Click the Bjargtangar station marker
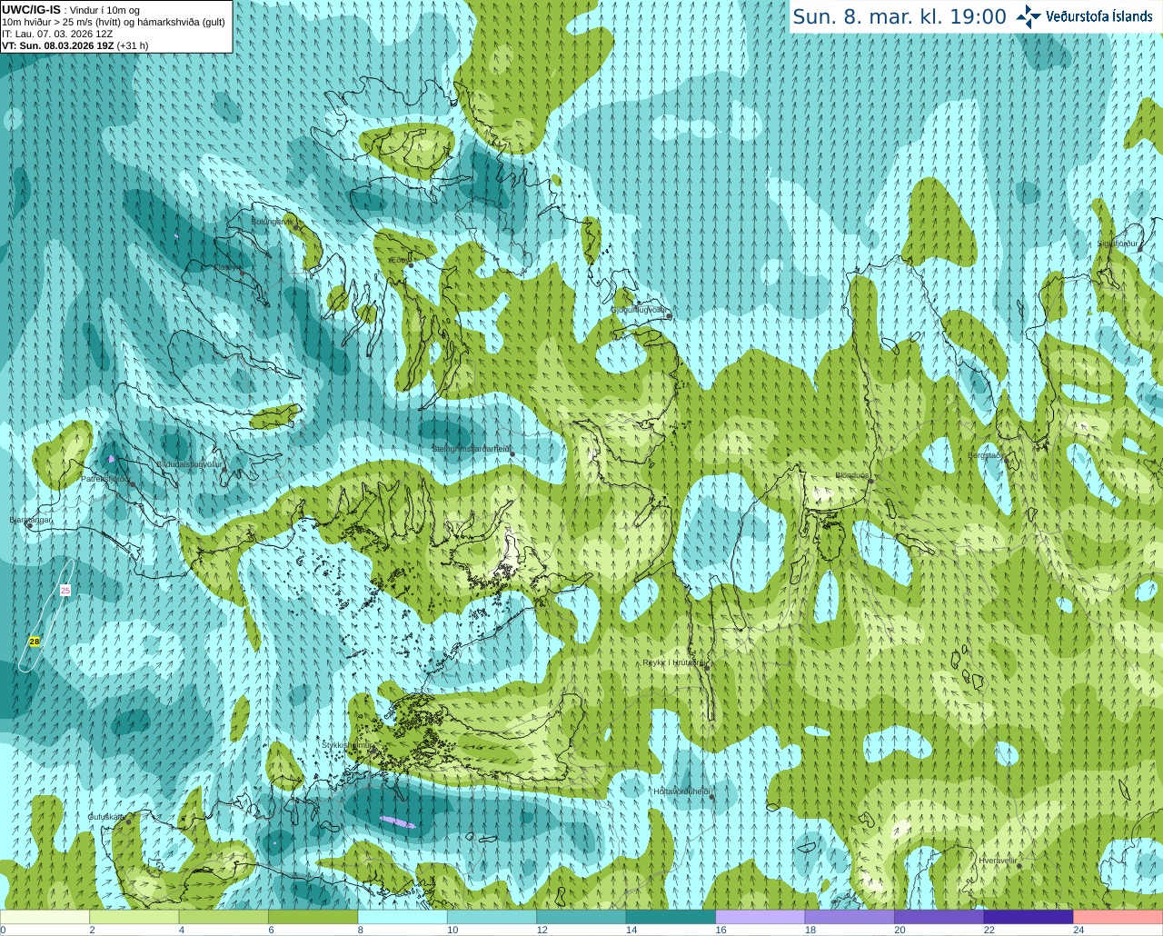Viewport: 1163px width, 936px height. click(29, 525)
